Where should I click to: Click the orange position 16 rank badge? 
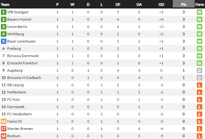click(4, 121)
